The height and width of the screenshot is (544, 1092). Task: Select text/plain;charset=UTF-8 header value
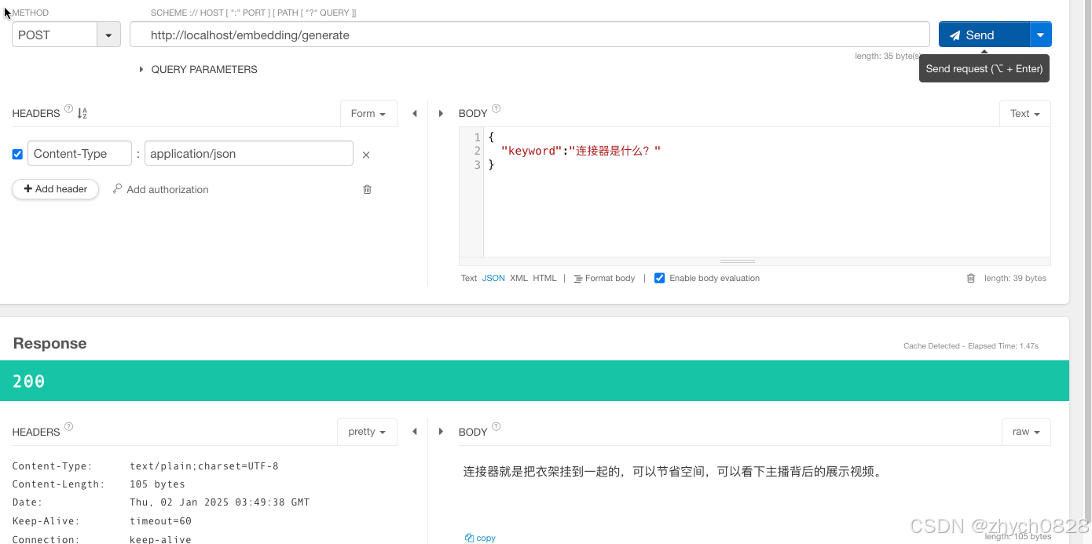[204, 466]
